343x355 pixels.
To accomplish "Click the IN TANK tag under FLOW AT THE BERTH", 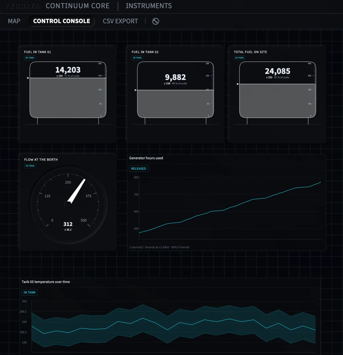I will 30,166.
